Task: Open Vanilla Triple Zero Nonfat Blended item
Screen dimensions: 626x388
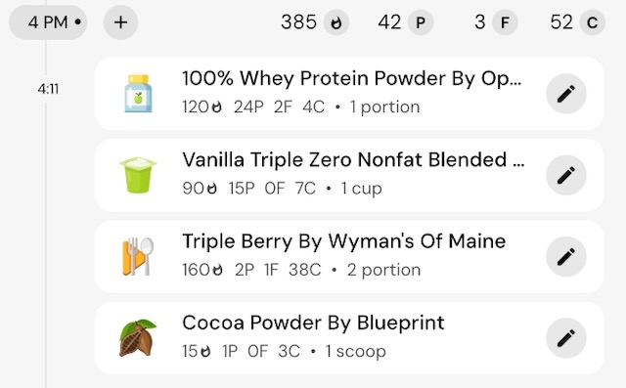Action: pos(349,175)
